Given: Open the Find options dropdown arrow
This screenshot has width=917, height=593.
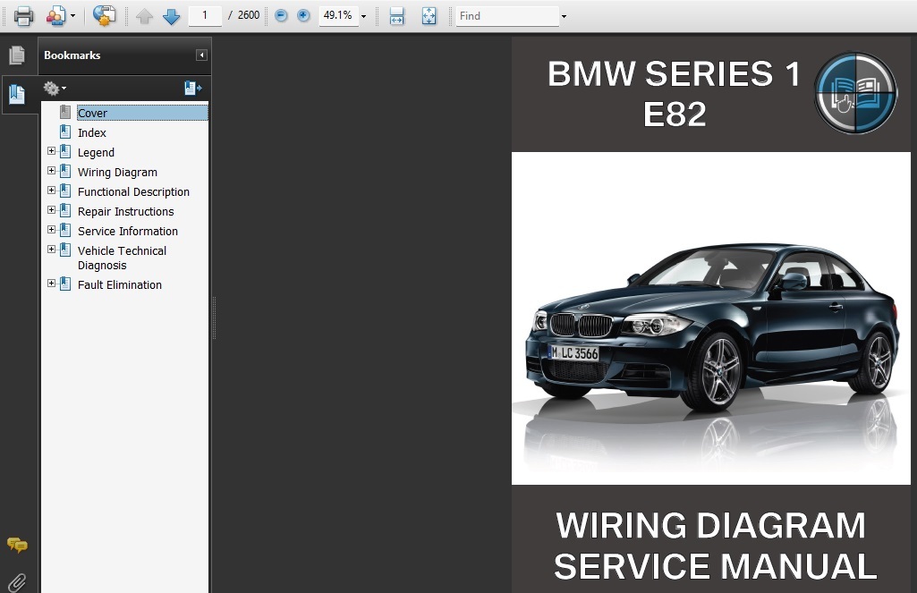Looking at the screenshot, I should [564, 16].
